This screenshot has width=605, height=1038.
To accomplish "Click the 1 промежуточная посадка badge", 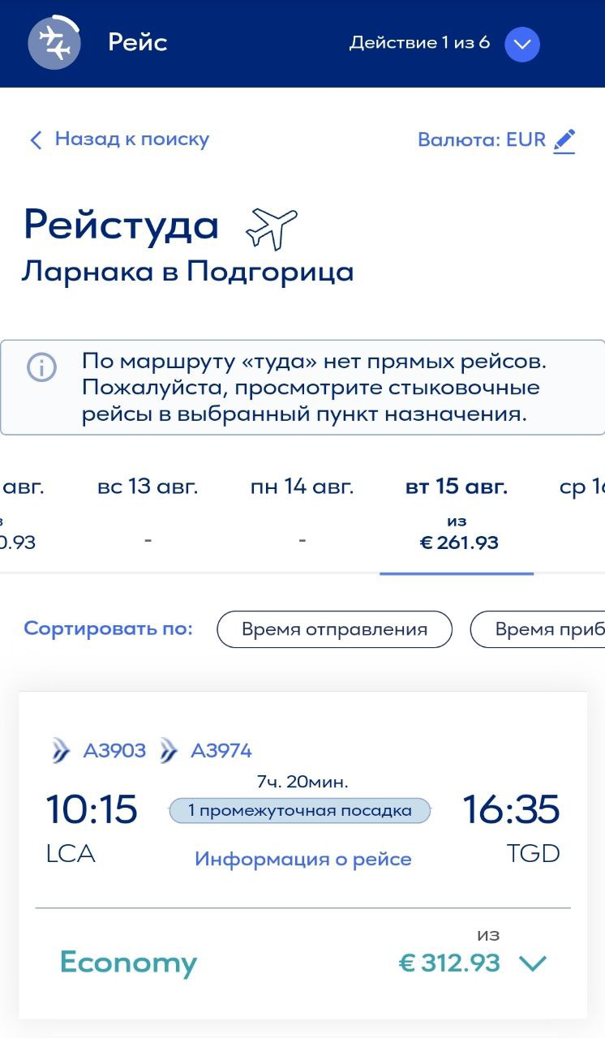I will [299, 810].
